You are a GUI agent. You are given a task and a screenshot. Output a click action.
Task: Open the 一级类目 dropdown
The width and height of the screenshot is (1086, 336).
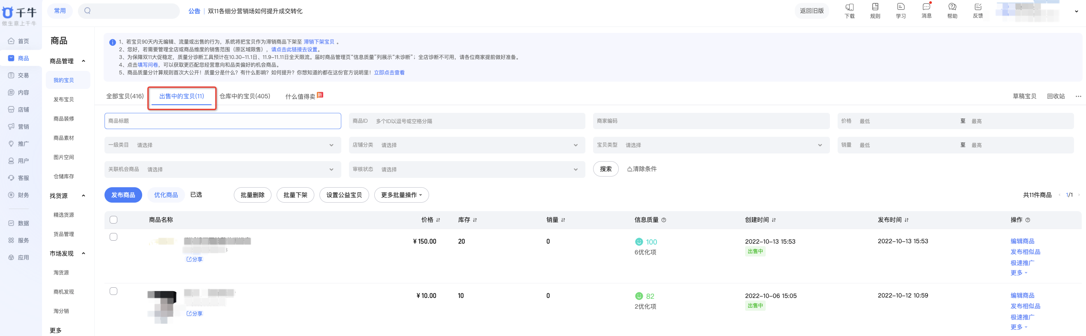click(x=223, y=145)
